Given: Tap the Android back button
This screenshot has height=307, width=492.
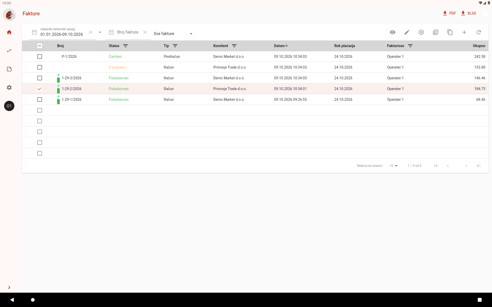Looking at the screenshot, I should pos(12,300).
